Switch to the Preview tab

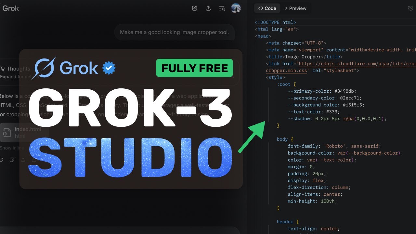pos(295,8)
